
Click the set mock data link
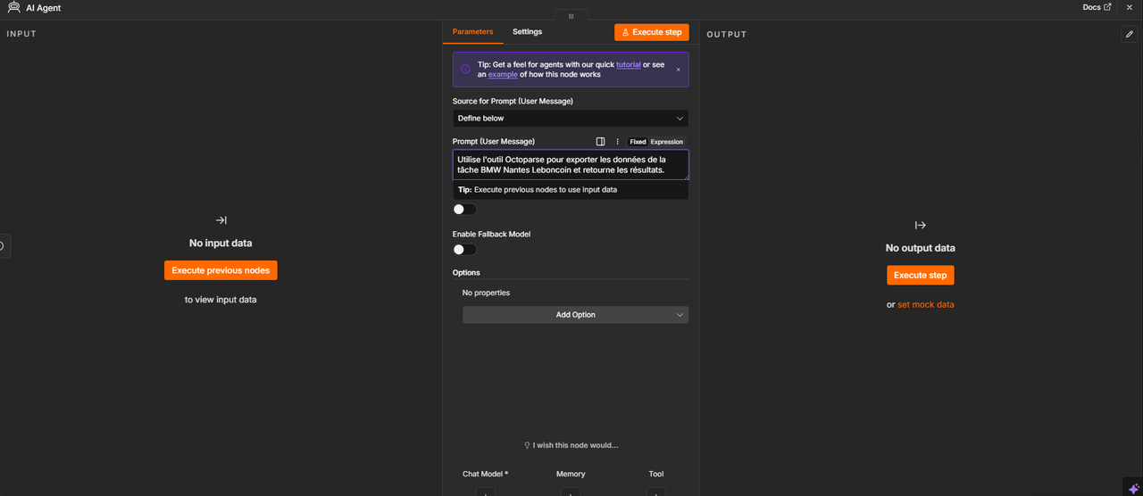click(x=926, y=305)
